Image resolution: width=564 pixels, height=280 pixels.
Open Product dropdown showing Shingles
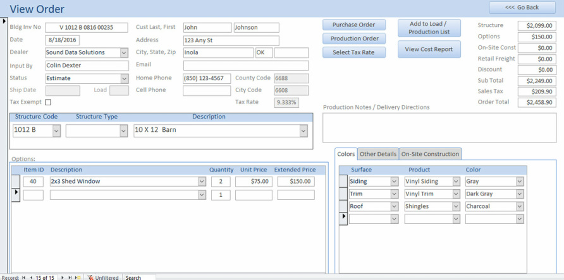point(456,206)
